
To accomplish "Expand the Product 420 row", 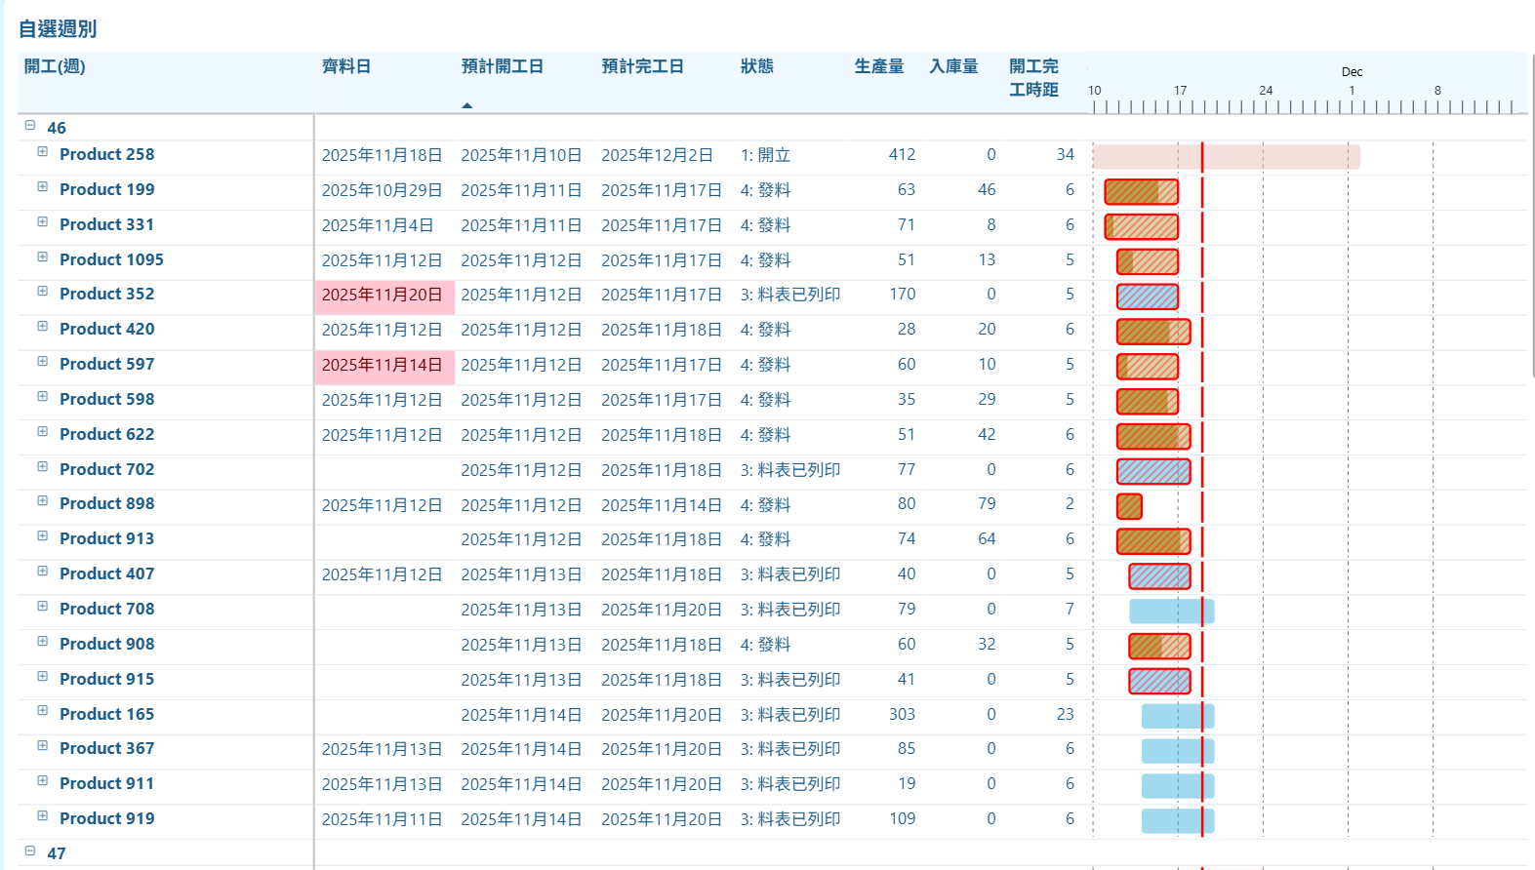I will 43,327.
